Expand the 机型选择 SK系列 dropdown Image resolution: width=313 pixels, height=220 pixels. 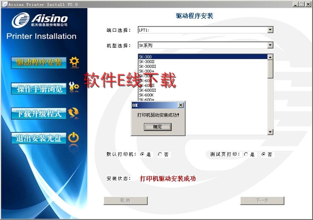(x=270, y=45)
